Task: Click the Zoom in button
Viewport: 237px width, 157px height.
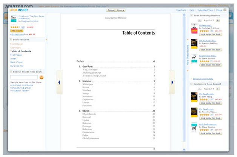Action: (120, 10)
